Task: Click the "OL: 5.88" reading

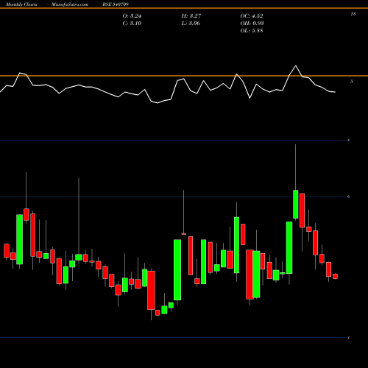Action: pyautogui.click(x=252, y=31)
